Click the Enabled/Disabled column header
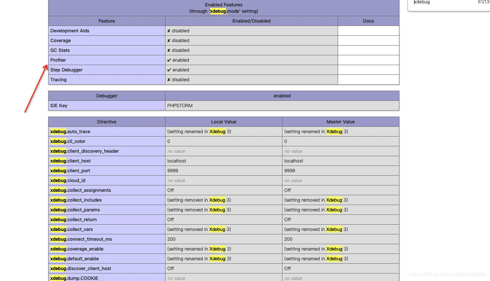This screenshot has width=490, height=281. click(x=252, y=21)
